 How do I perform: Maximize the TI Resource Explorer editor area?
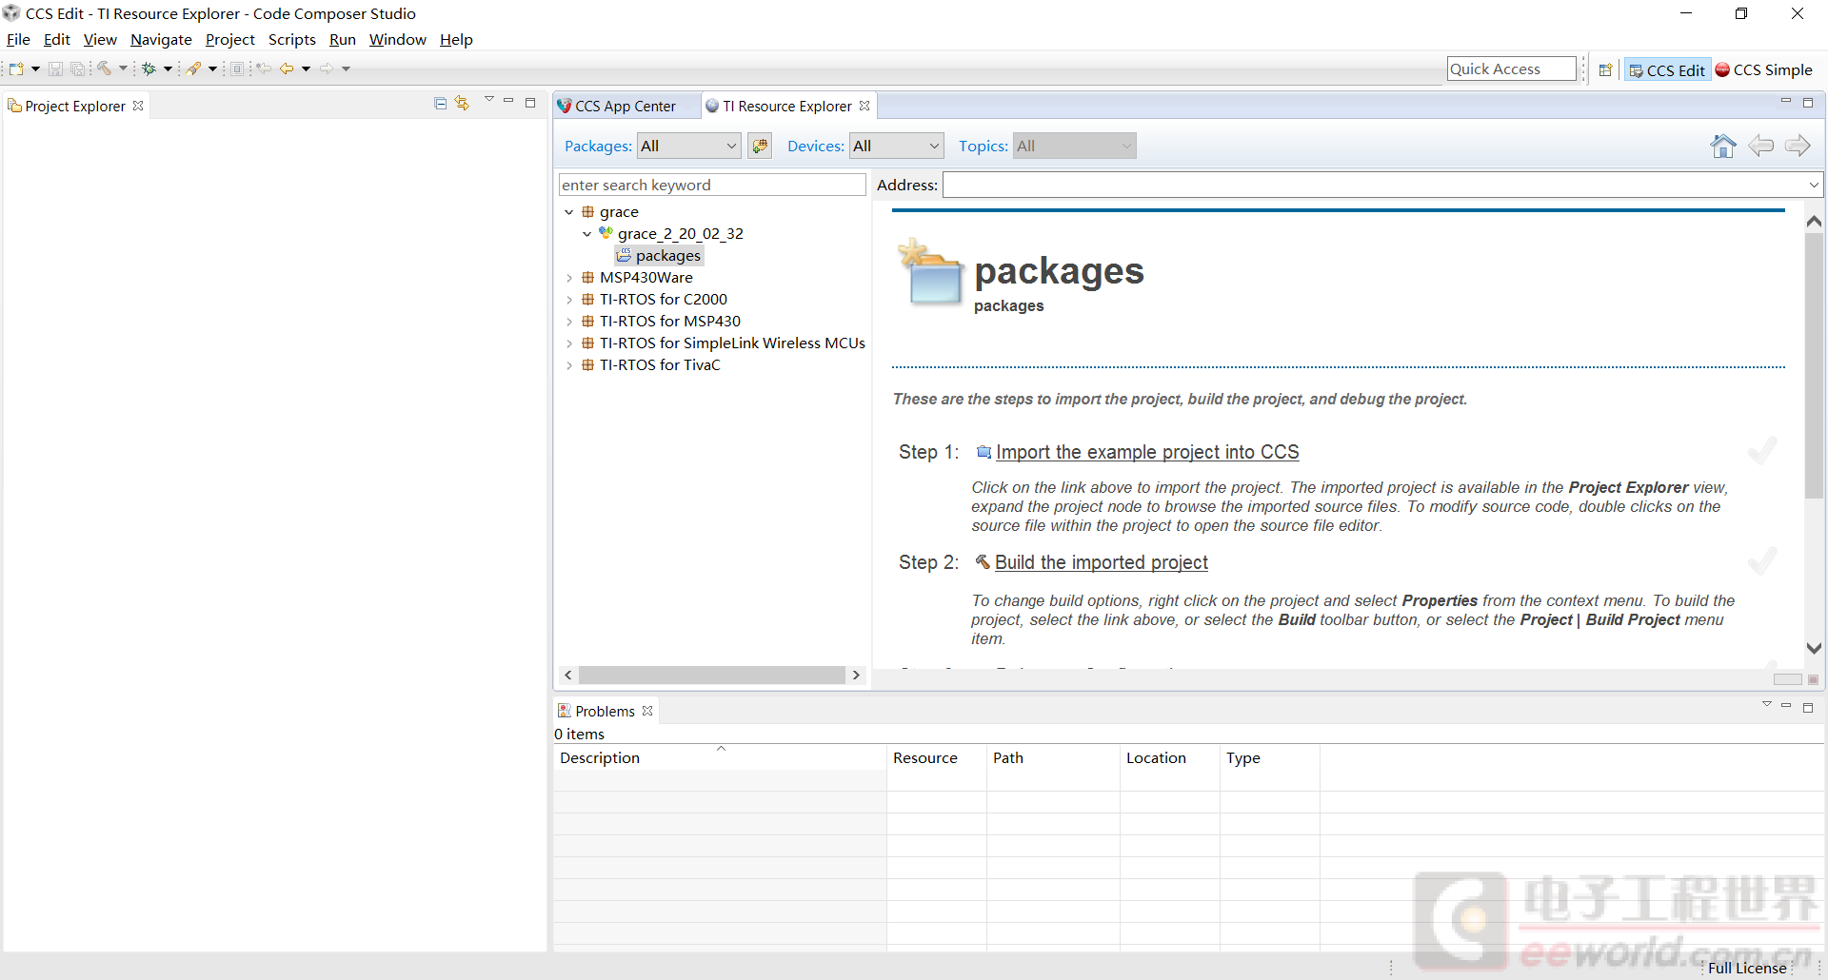[x=1808, y=102]
